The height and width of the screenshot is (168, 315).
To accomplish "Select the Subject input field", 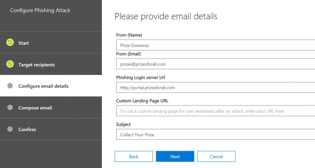I will 216,134.
